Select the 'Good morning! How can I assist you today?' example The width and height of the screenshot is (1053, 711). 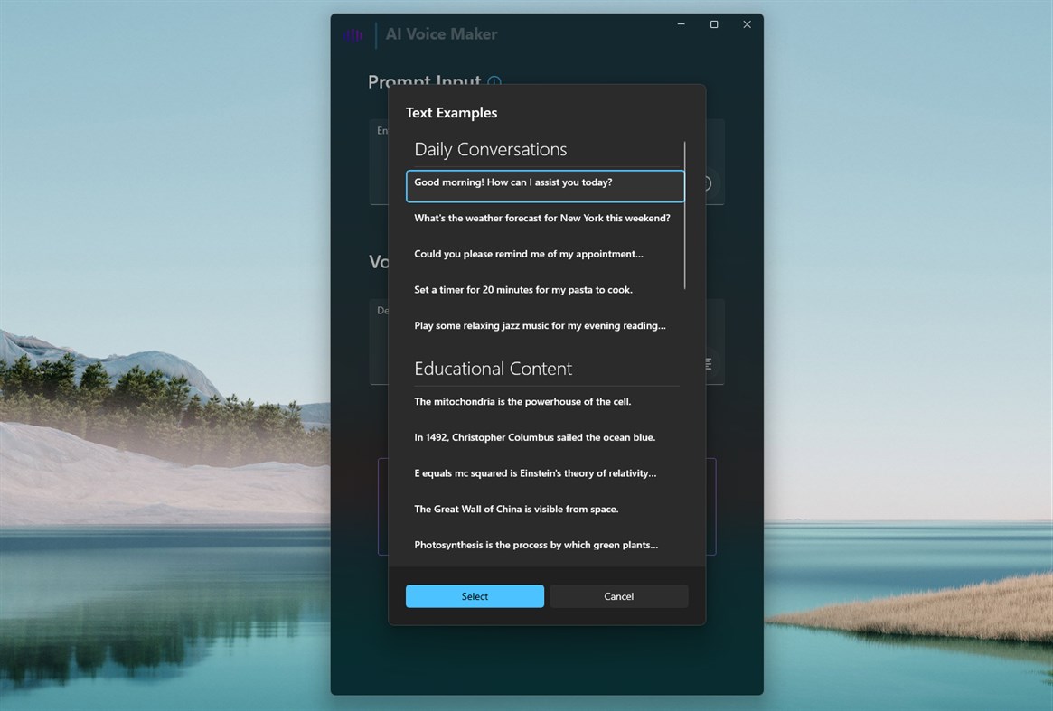(543, 182)
